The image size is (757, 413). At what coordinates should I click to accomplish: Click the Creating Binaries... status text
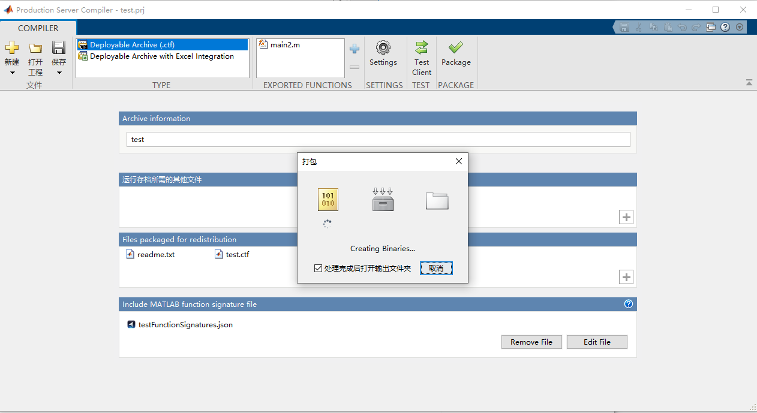click(383, 249)
